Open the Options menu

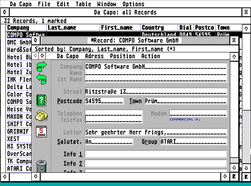[x=134, y=4]
